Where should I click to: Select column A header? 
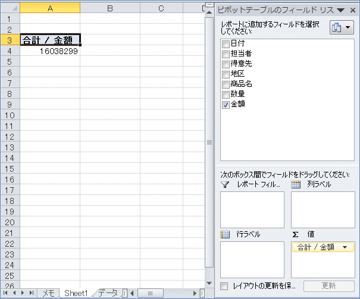50,8
